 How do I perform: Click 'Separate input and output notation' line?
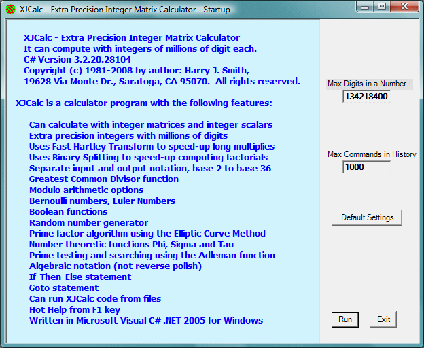pos(150,169)
